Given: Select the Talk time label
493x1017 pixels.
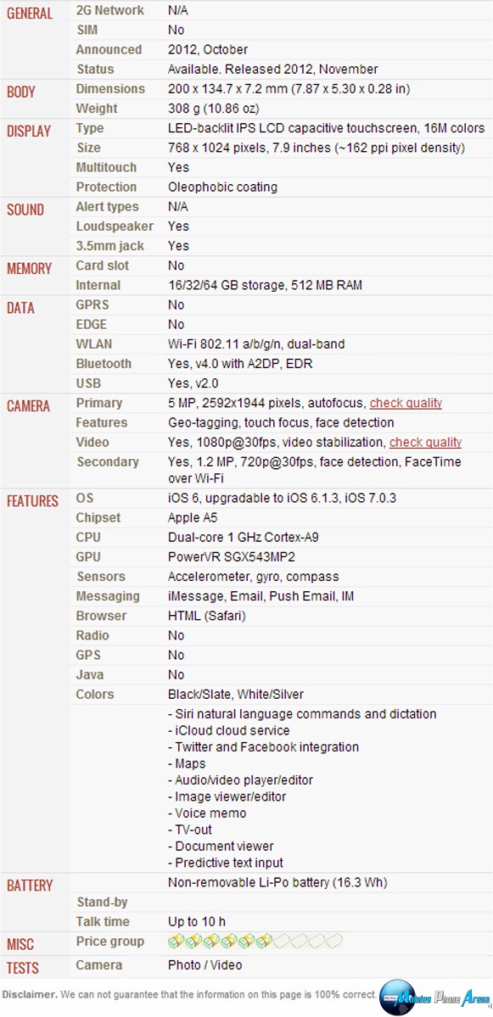Looking at the screenshot, I should click(x=103, y=922).
